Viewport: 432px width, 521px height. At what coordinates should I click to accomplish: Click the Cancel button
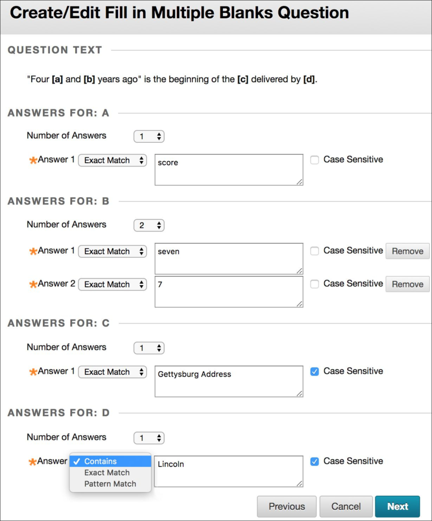pyautogui.click(x=345, y=506)
